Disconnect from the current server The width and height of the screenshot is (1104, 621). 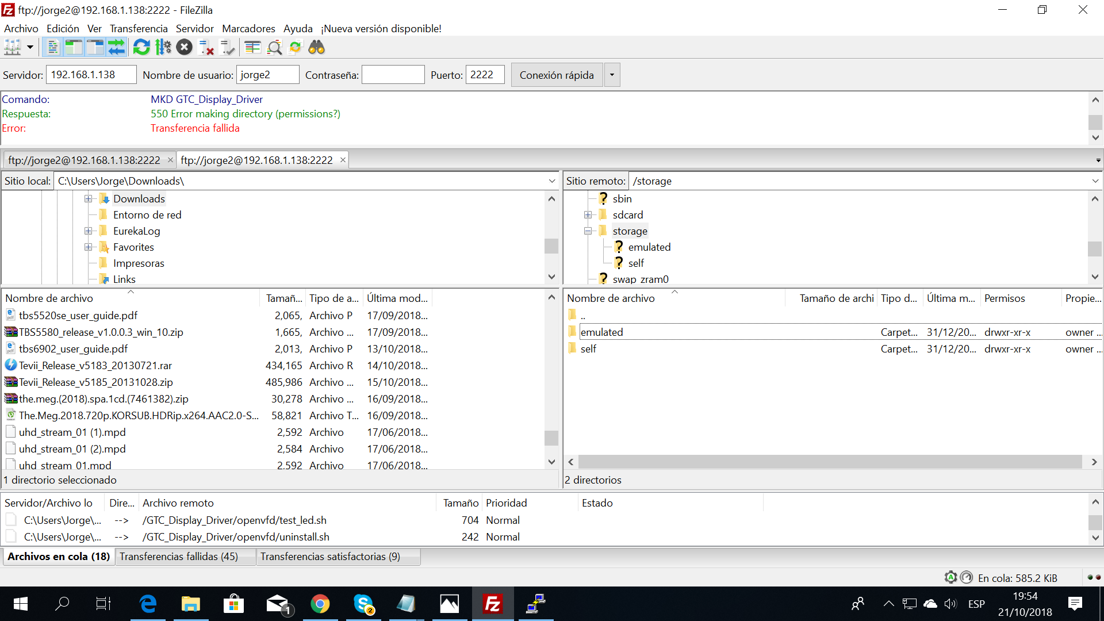[x=206, y=47]
